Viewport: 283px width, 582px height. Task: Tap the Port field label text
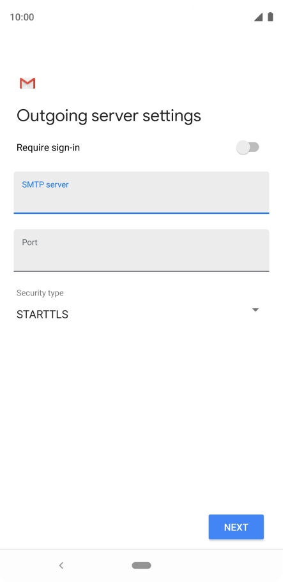point(30,243)
